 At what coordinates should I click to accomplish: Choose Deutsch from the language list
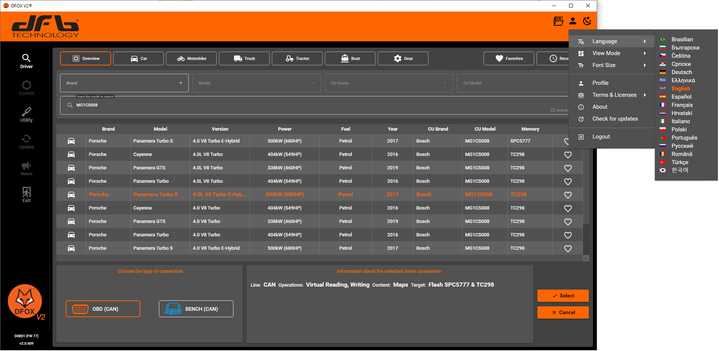681,72
